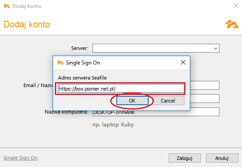Image resolution: width=242 pixels, height=167 pixels.
Task: Click the Anuluj button
Action: [222, 158]
